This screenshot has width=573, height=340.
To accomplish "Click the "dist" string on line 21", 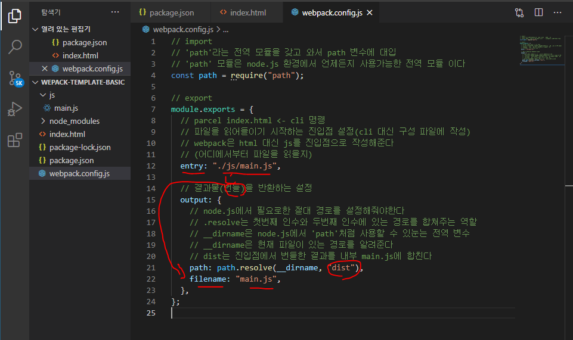I will click(x=341, y=268).
